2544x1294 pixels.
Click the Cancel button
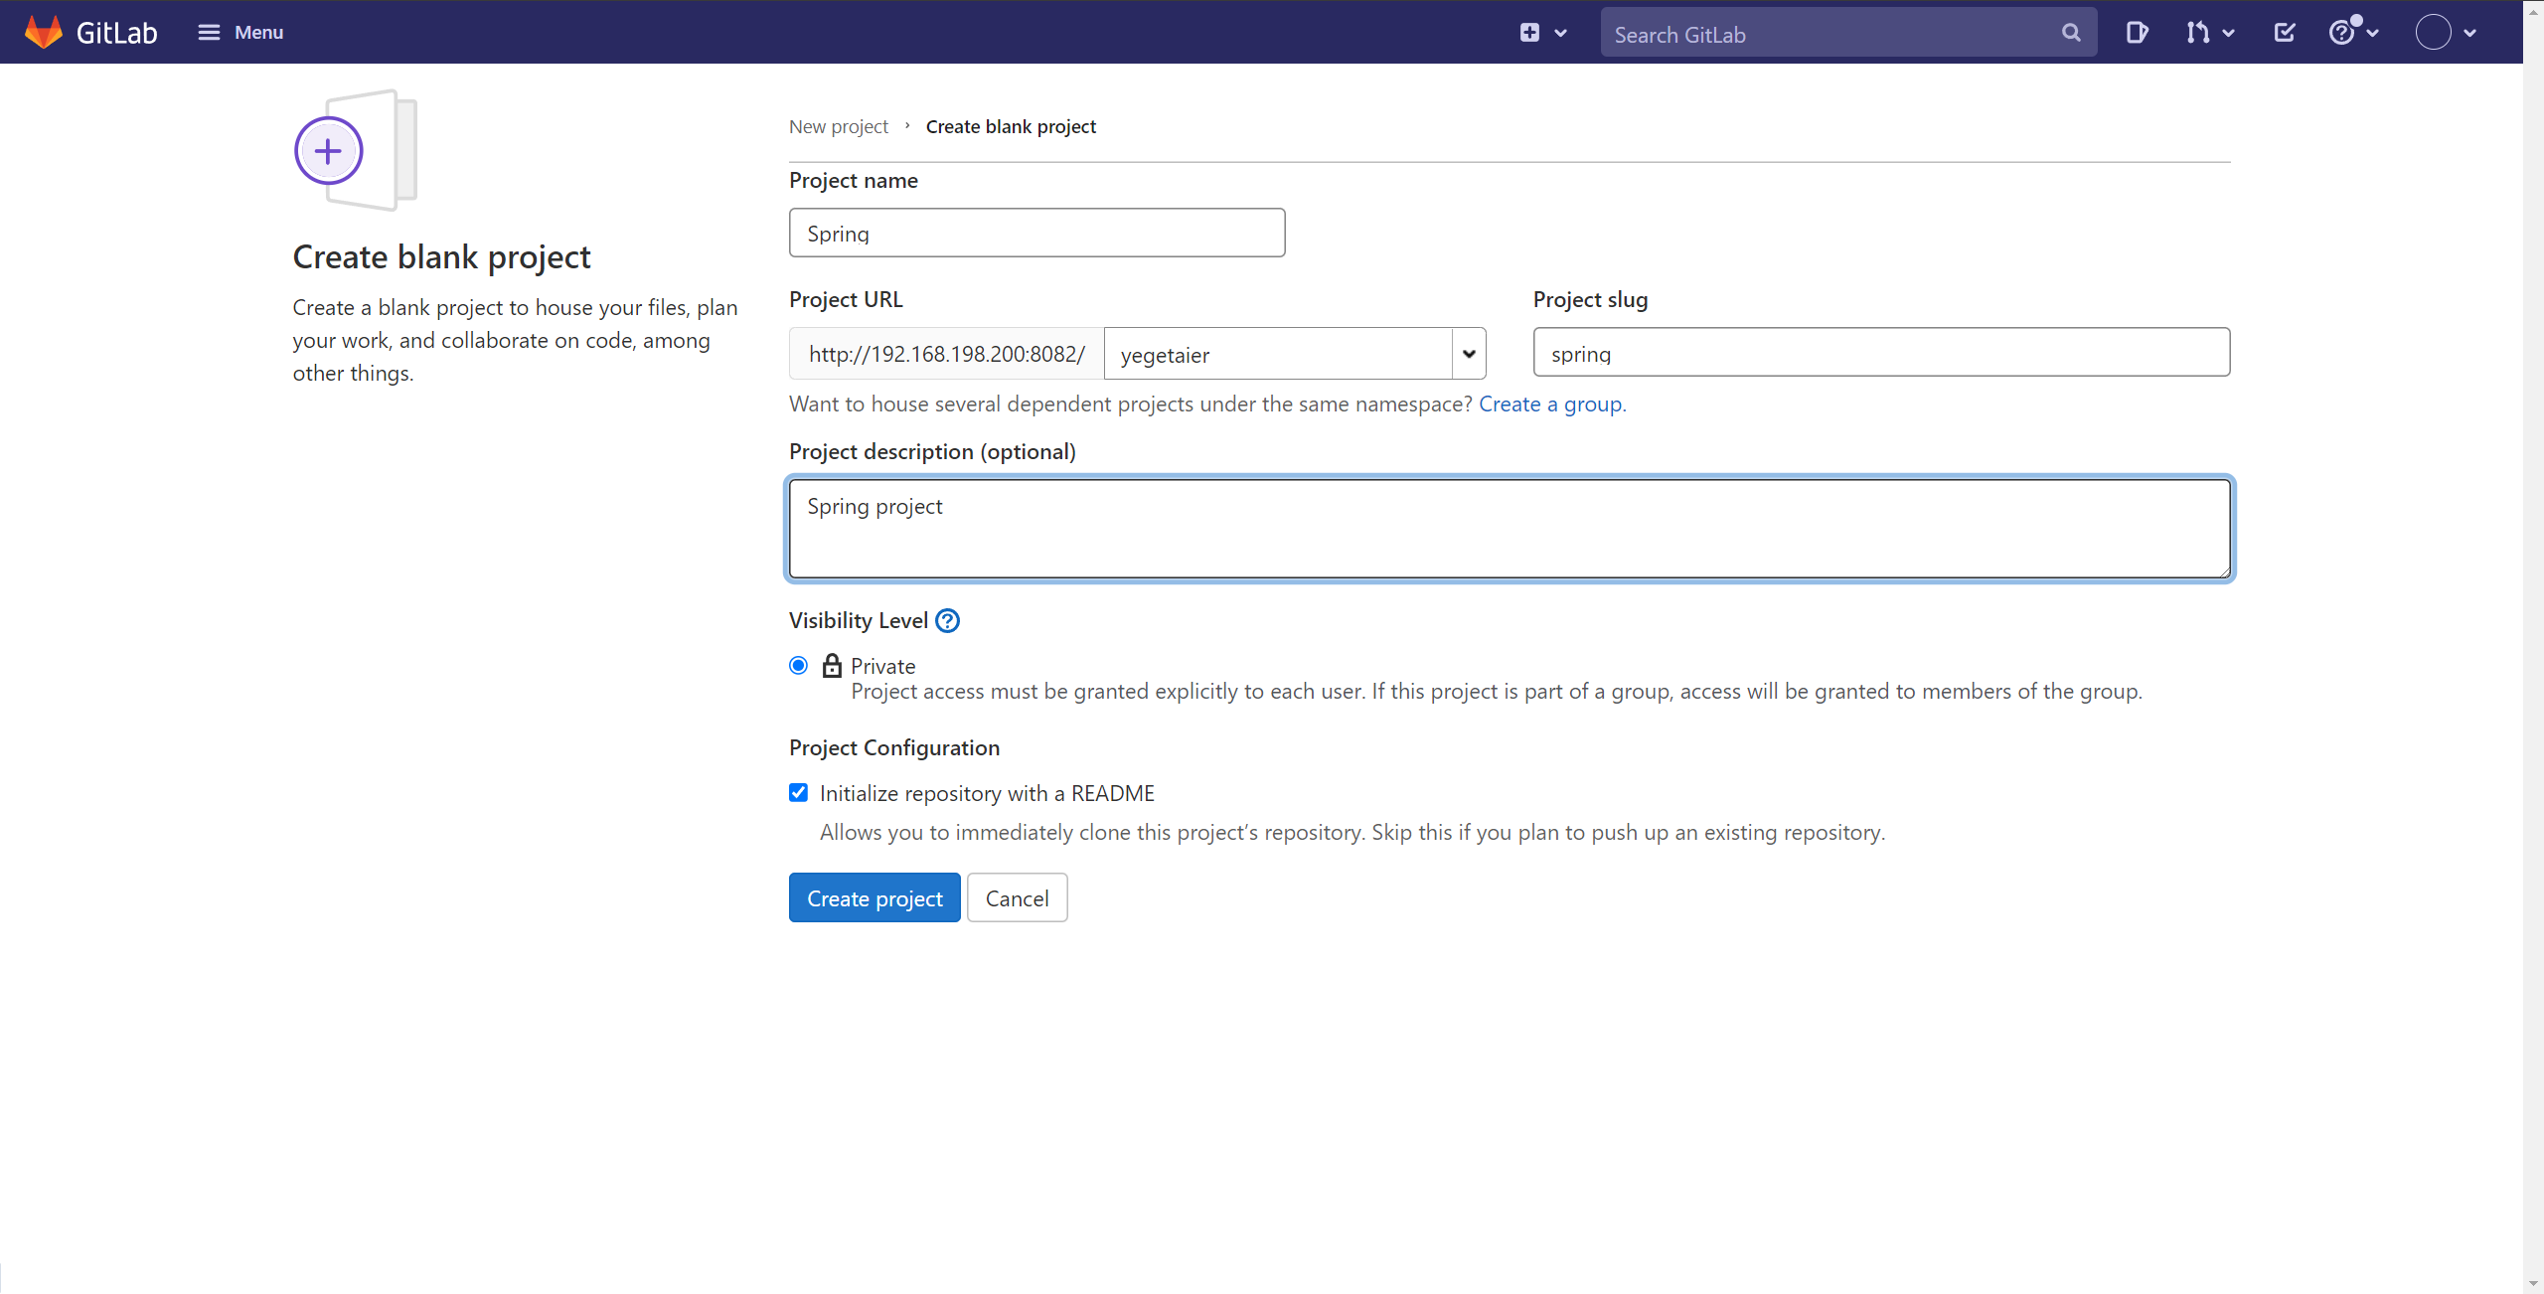tap(1017, 898)
